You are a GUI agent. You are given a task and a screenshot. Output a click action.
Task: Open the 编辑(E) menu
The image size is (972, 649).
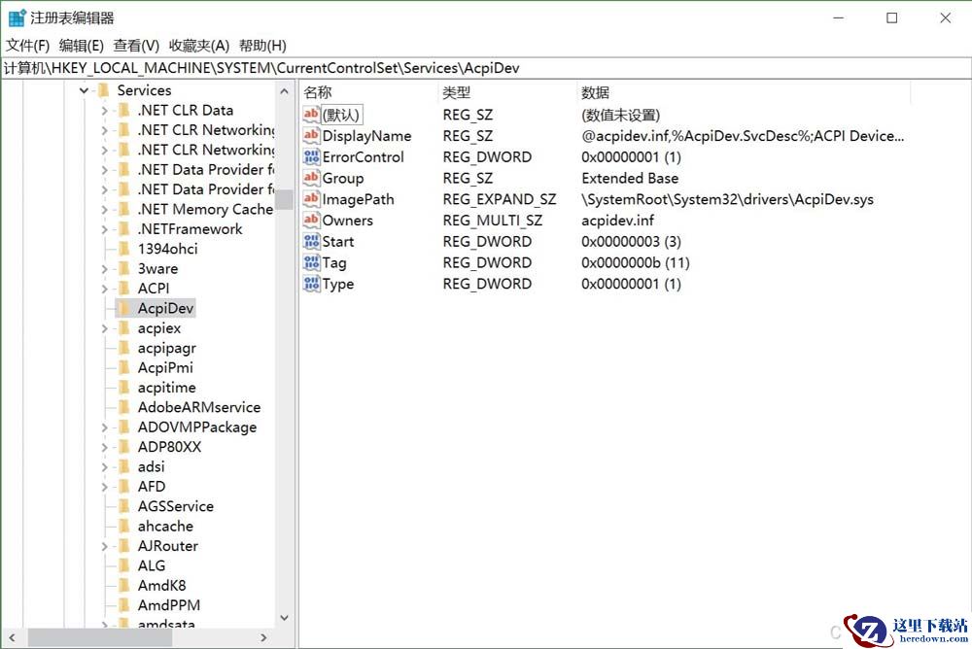(82, 46)
